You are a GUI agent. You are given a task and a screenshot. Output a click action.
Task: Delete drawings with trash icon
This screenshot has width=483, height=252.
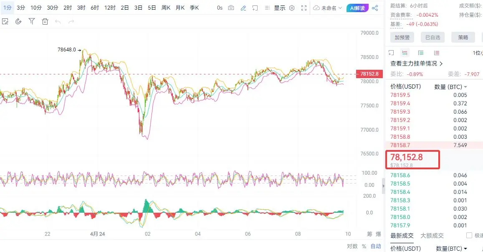pos(45,21)
